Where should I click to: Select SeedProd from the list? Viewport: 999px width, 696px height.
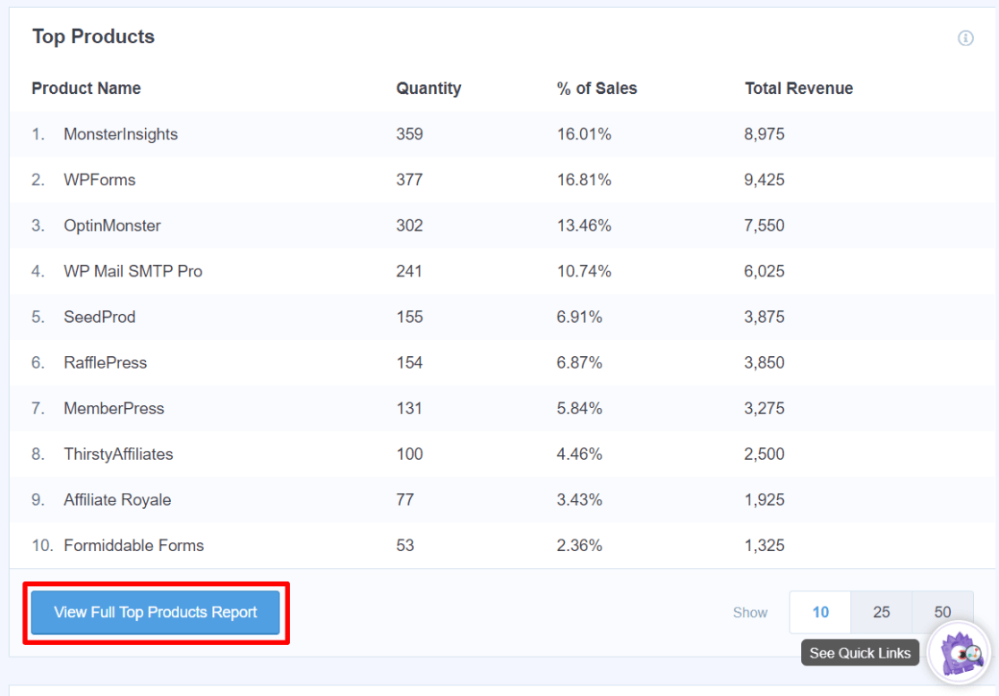pyautogui.click(x=99, y=317)
